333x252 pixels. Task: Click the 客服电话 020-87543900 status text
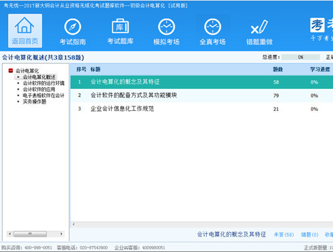coord(82,247)
